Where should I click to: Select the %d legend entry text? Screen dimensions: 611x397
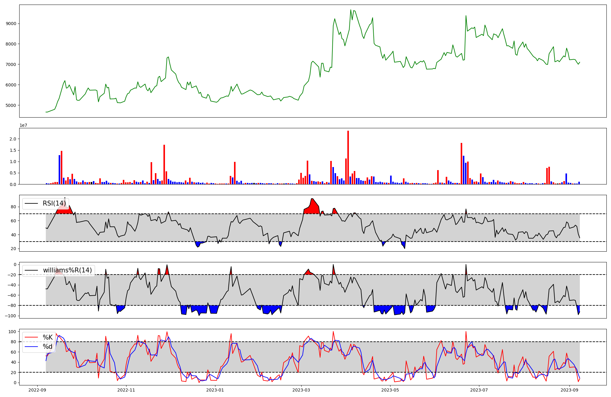pyautogui.click(x=48, y=347)
